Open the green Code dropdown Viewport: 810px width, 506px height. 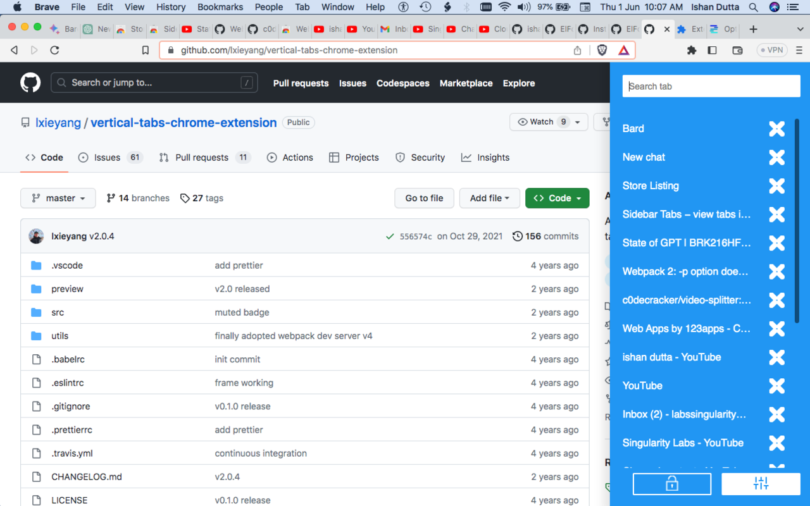click(x=557, y=198)
